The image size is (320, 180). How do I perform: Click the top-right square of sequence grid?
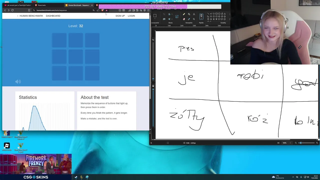point(92,40)
